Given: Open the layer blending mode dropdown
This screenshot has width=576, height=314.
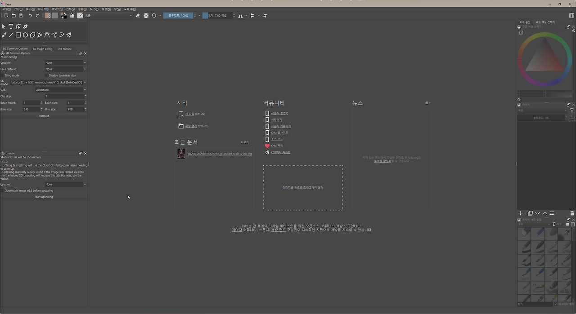Looking at the screenshot, I should [542, 110].
